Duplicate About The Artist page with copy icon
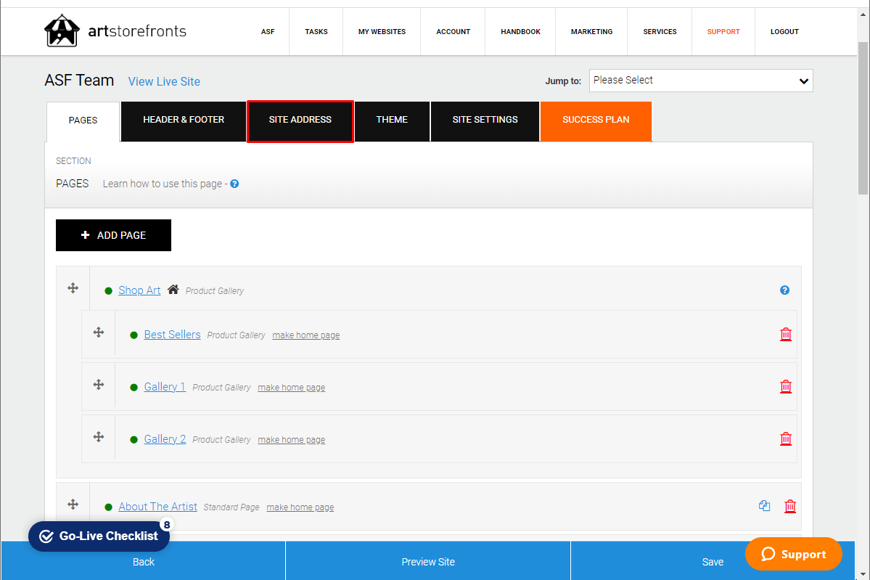This screenshot has width=870, height=580. click(x=764, y=506)
